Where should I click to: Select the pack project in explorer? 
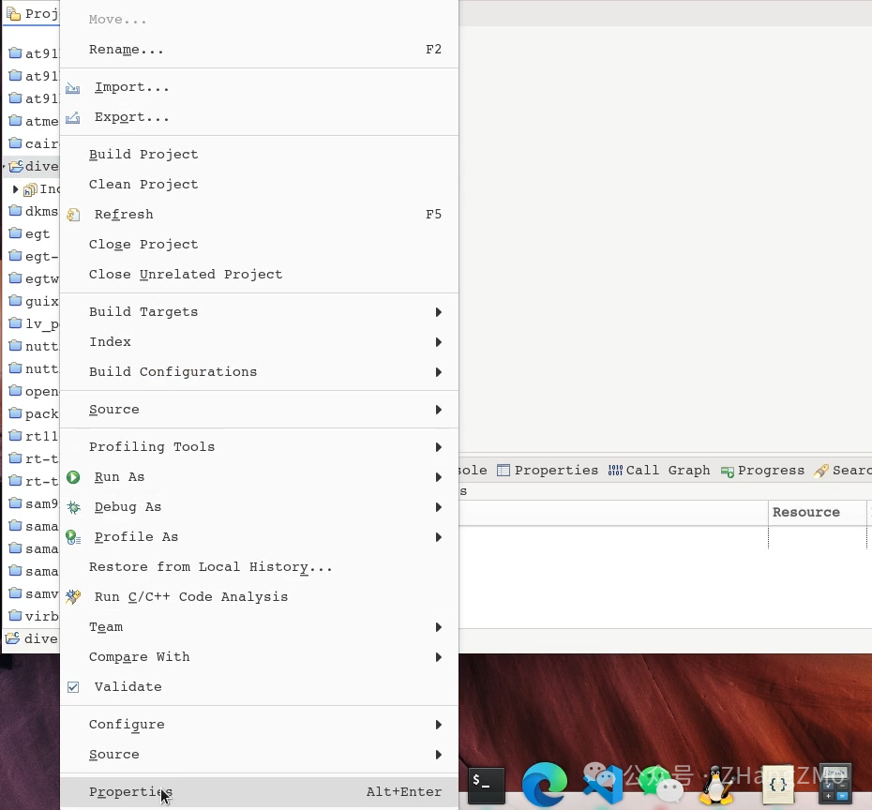click(35, 413)
